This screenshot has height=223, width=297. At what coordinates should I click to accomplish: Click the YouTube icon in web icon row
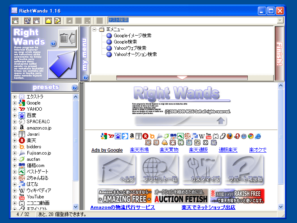point(209,136)
